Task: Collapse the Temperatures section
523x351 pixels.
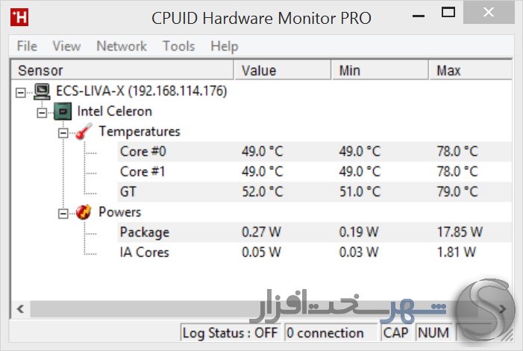Action: pos(63,133)
